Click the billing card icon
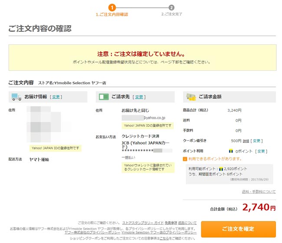The image size is (282, 243). coord(104,97)
